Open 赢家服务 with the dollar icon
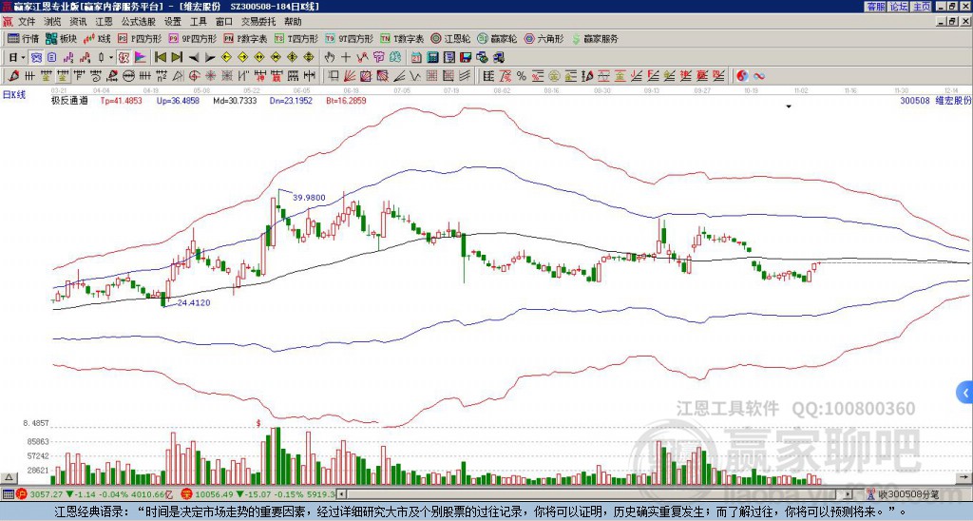Image resolution: width=973 pixels, height=521 pixels. click(595, 38)
